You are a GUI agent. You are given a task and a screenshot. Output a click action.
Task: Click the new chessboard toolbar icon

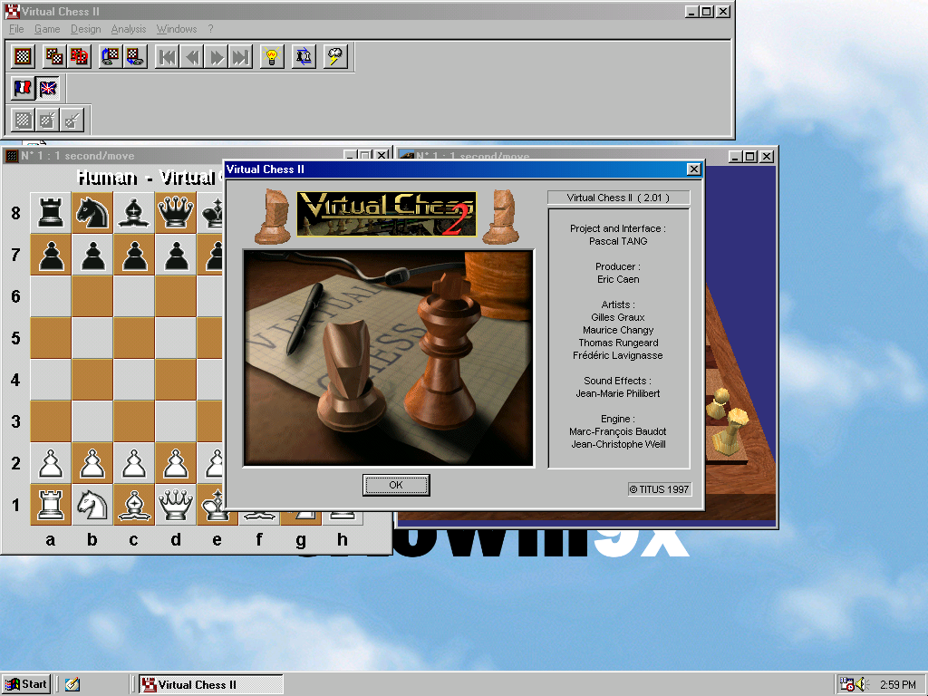[23, 56]
